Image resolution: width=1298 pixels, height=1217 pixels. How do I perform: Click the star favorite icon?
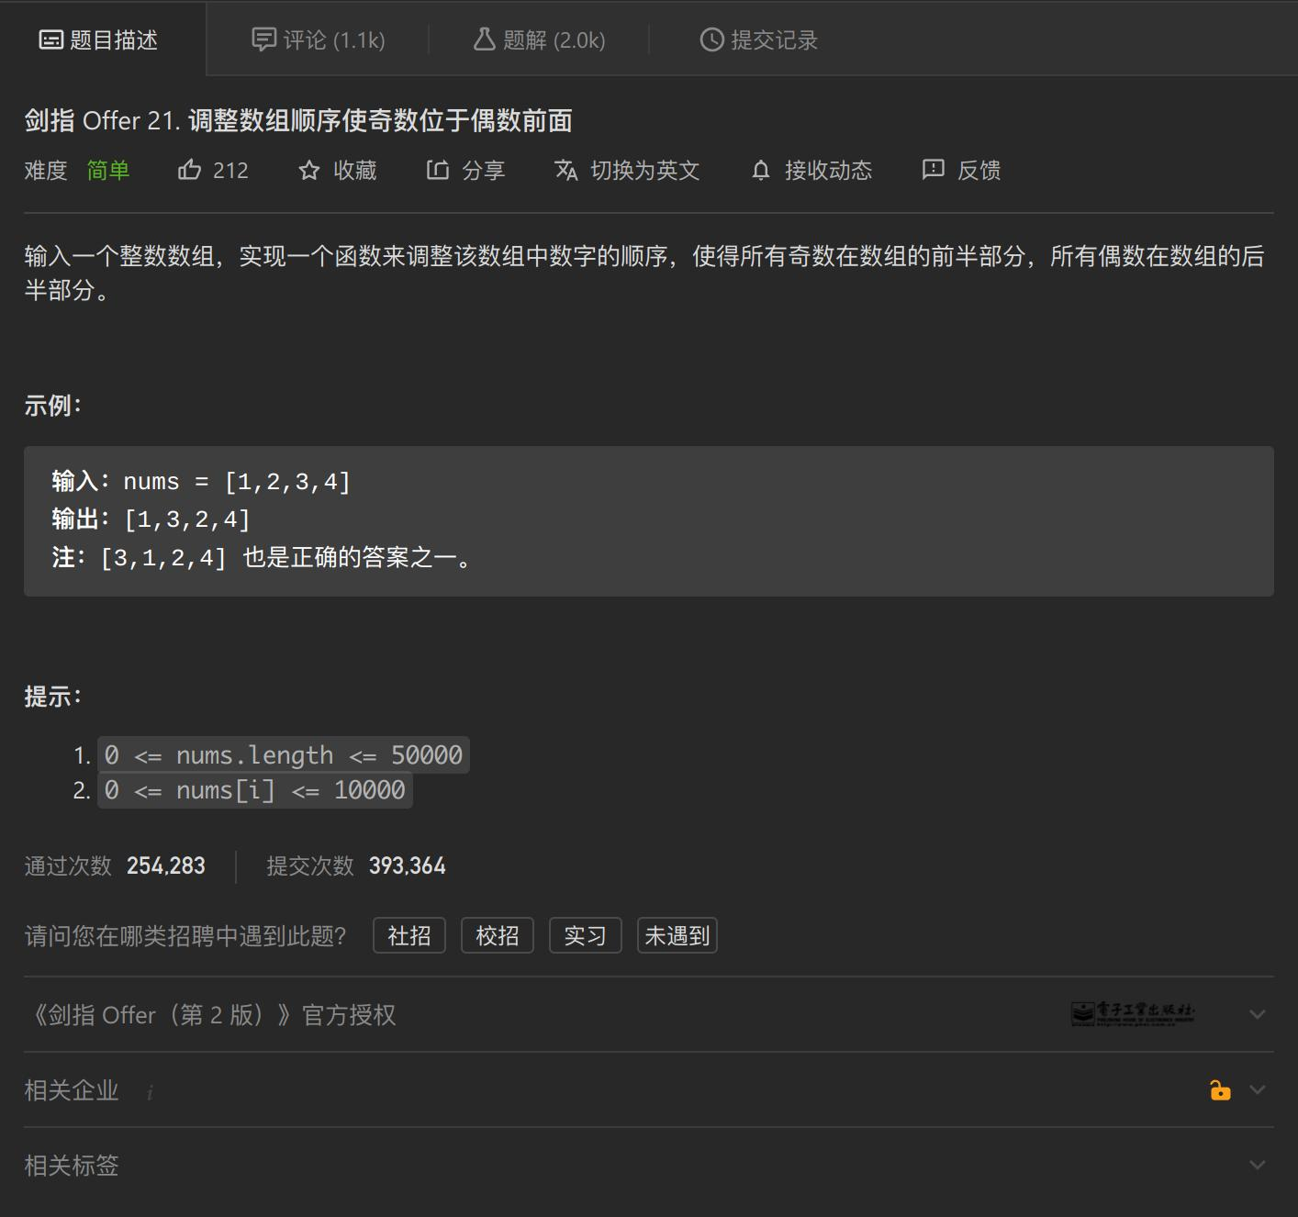point(309,171)
